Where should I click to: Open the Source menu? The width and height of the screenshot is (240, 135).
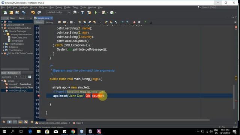tap(33, 7)
